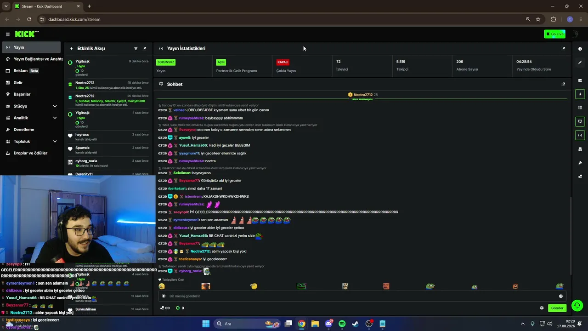Open the activity feed filter icon
Image resolution: width=588 pixels, height=331 pixels.
click(x=136, y=49)
